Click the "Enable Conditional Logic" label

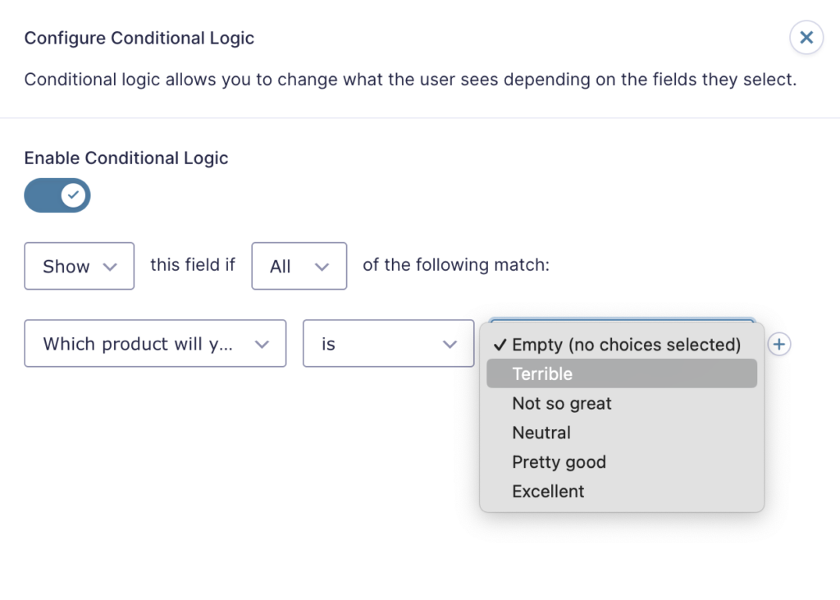pyautogui.click(x=126, y=158)
